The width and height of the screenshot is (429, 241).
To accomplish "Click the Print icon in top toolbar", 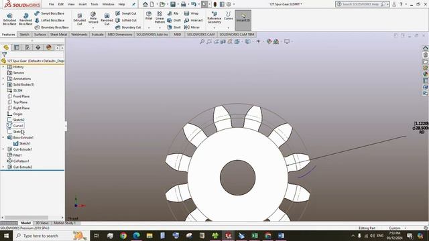I will coord(183,4).
